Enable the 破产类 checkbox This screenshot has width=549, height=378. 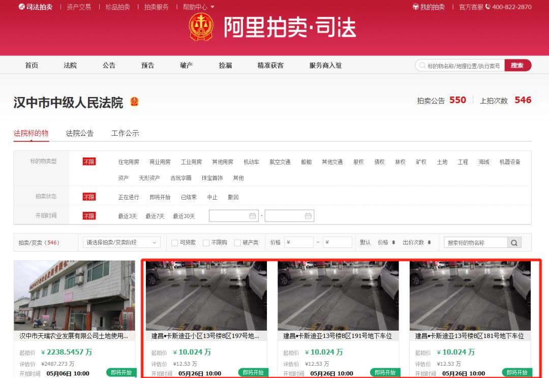click(x=237, y=243)
